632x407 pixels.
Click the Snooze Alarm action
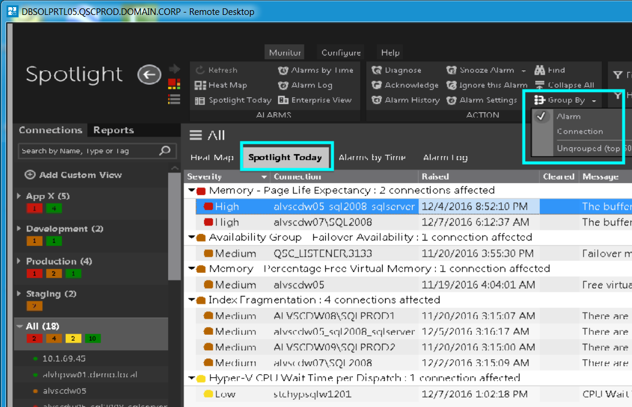481,70
